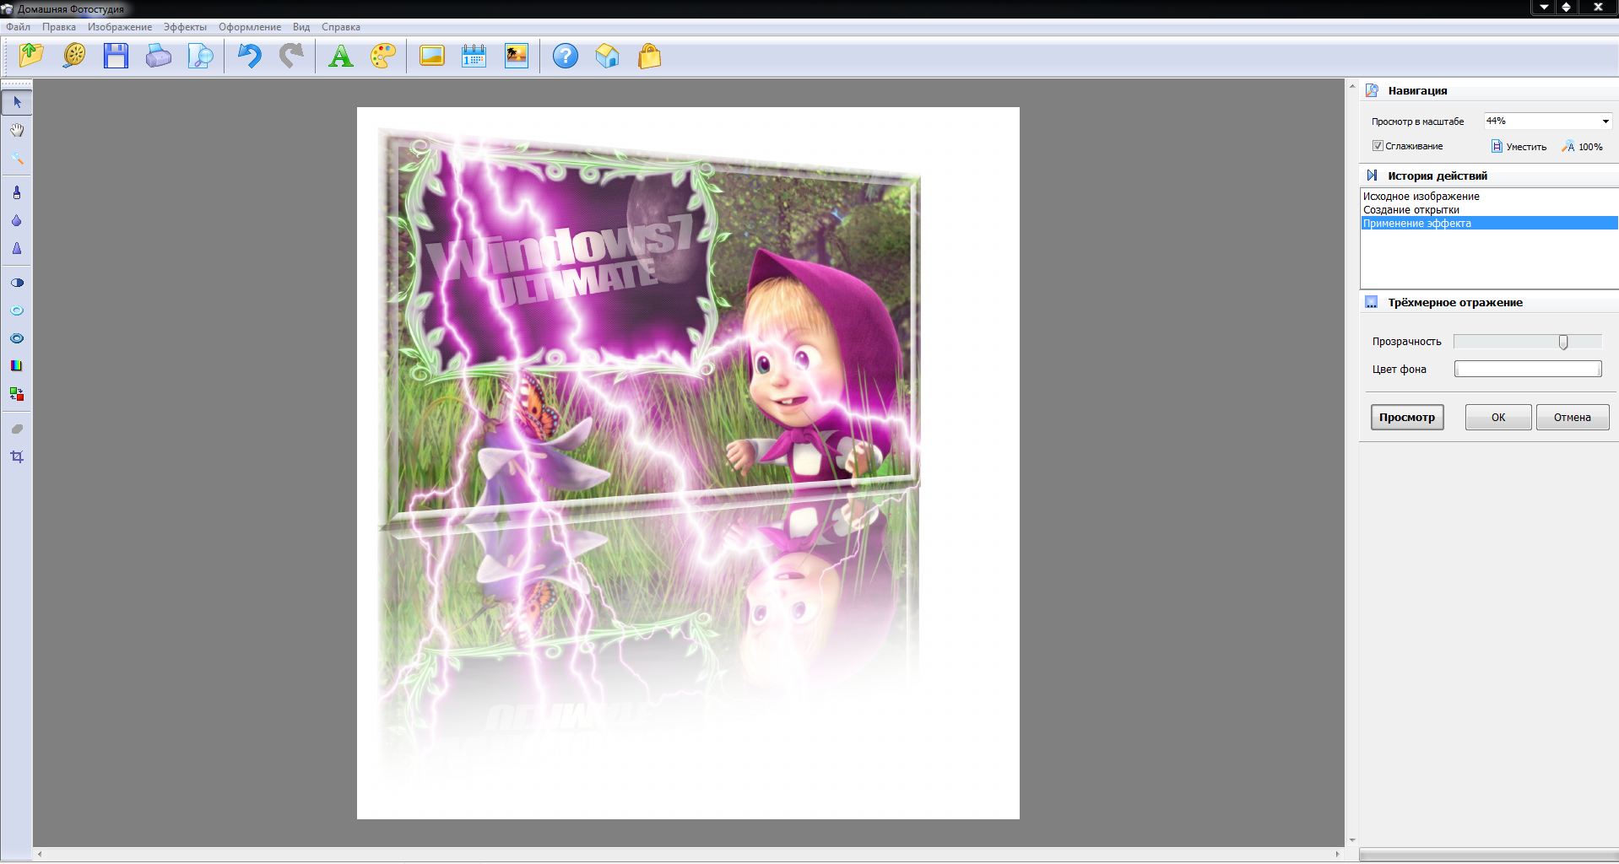This screenshot has width=1619, height=864.
Task: Open the Файл menu
Action: [x=18, y=27]
